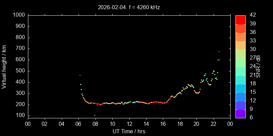Viewport: 273px width, 136px height.
Task: Click the '12' tick on the time axis
Action: point(129,123)
